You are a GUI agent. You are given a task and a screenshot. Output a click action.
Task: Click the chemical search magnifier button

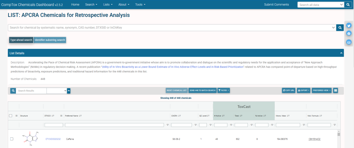pos(340,27)
